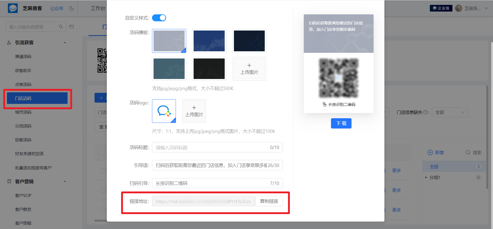Select the teal floral template

pos(169,69)
